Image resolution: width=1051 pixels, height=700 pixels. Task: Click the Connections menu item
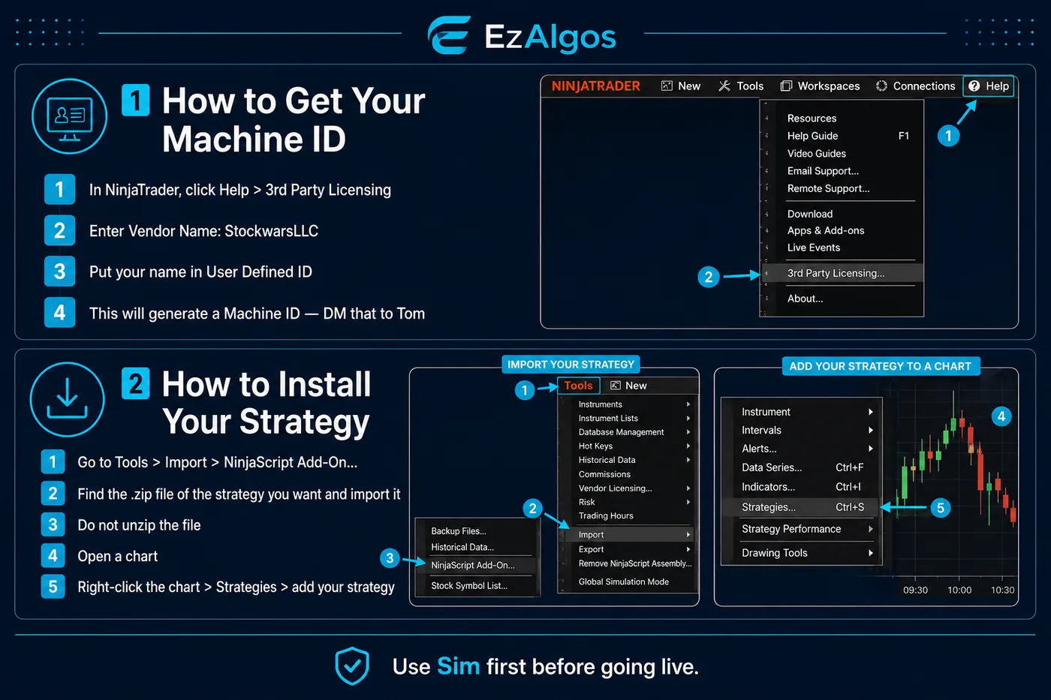pyautogui.click(x=915, y=86)
